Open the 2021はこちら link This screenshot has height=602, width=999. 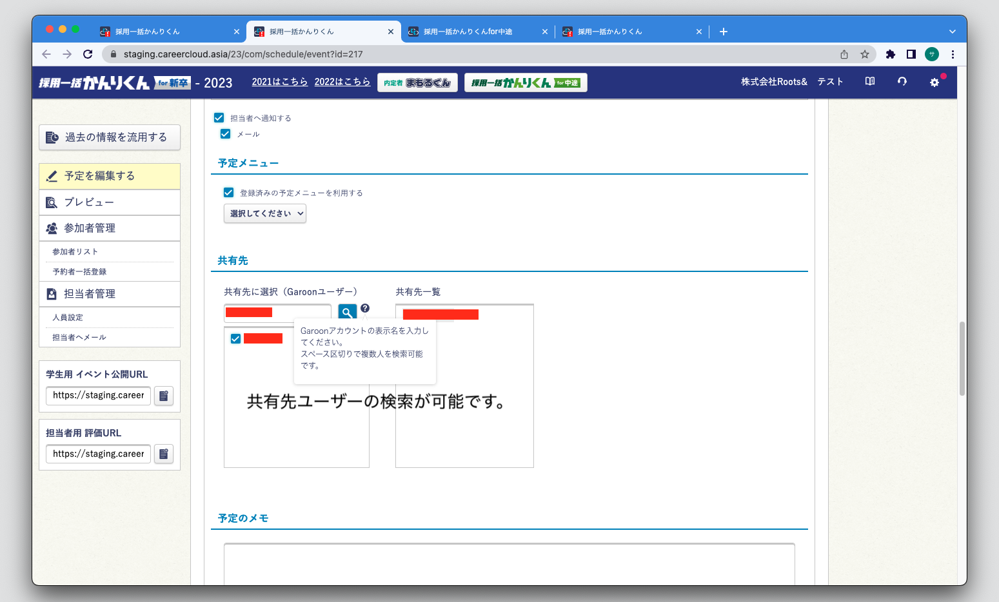coord(280,82)
